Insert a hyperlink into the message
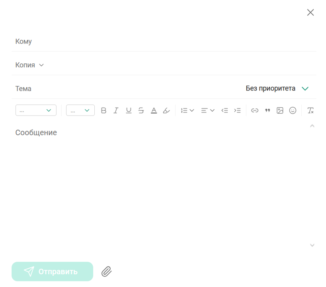This screenshot has height=287, width=326. click(x=255, y=110)
